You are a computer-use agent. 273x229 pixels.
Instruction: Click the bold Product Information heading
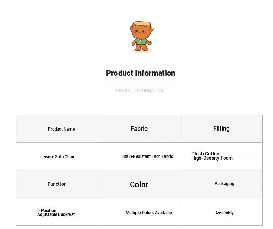(140, 73)
